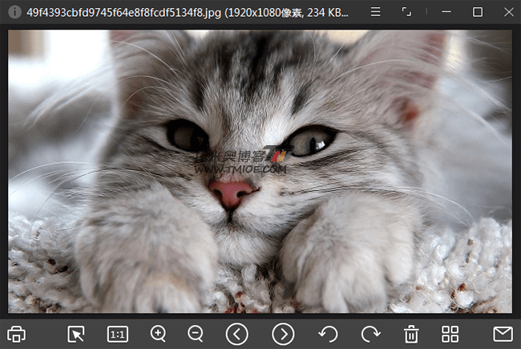Rotate the image clockwise
Screen dimensions: 521x349
click(370, 334)
